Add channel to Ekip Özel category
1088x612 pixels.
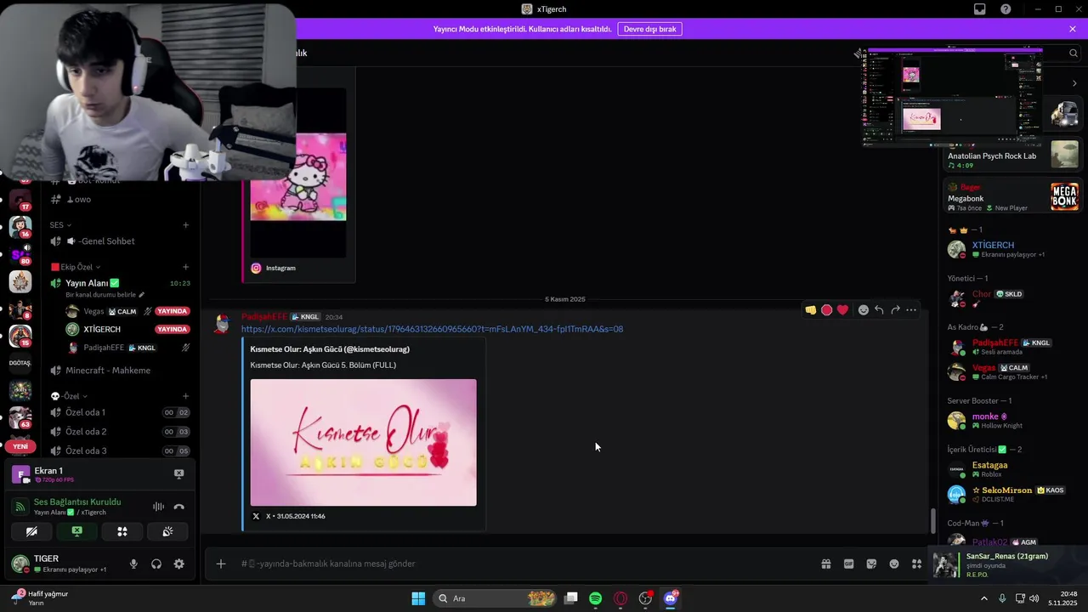[185, 267]
